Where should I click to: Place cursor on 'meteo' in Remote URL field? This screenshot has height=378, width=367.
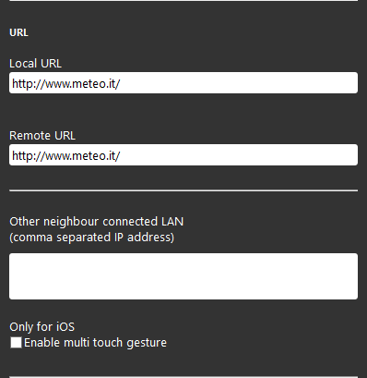[x=88, y=155]
